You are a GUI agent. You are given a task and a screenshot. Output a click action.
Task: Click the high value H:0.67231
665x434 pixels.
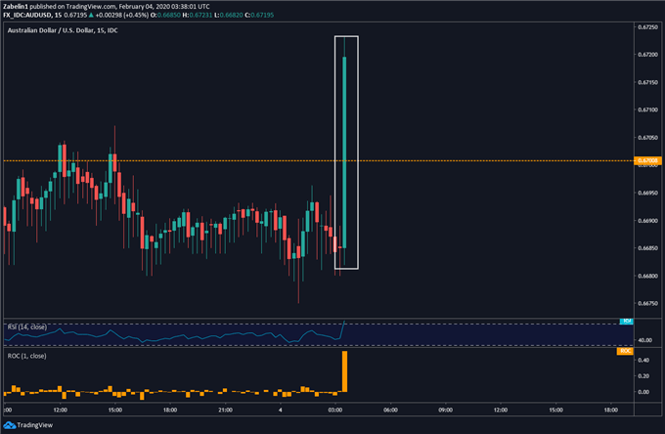coord(197,15)
